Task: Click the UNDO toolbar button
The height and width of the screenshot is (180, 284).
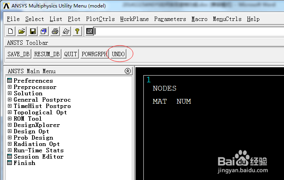Action: 118,54
